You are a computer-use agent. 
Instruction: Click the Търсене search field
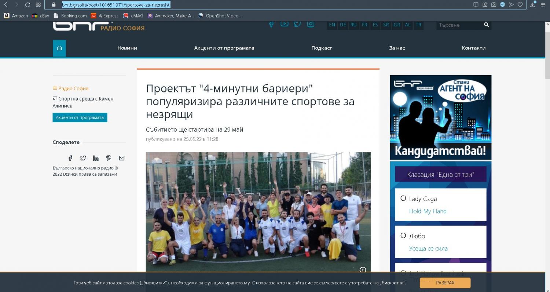coord(459,25)
